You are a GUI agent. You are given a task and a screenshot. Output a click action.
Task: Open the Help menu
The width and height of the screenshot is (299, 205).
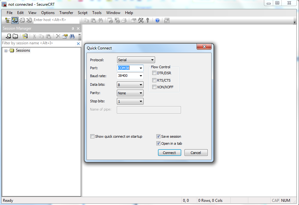pyautogui.click(x=129, y=13)
